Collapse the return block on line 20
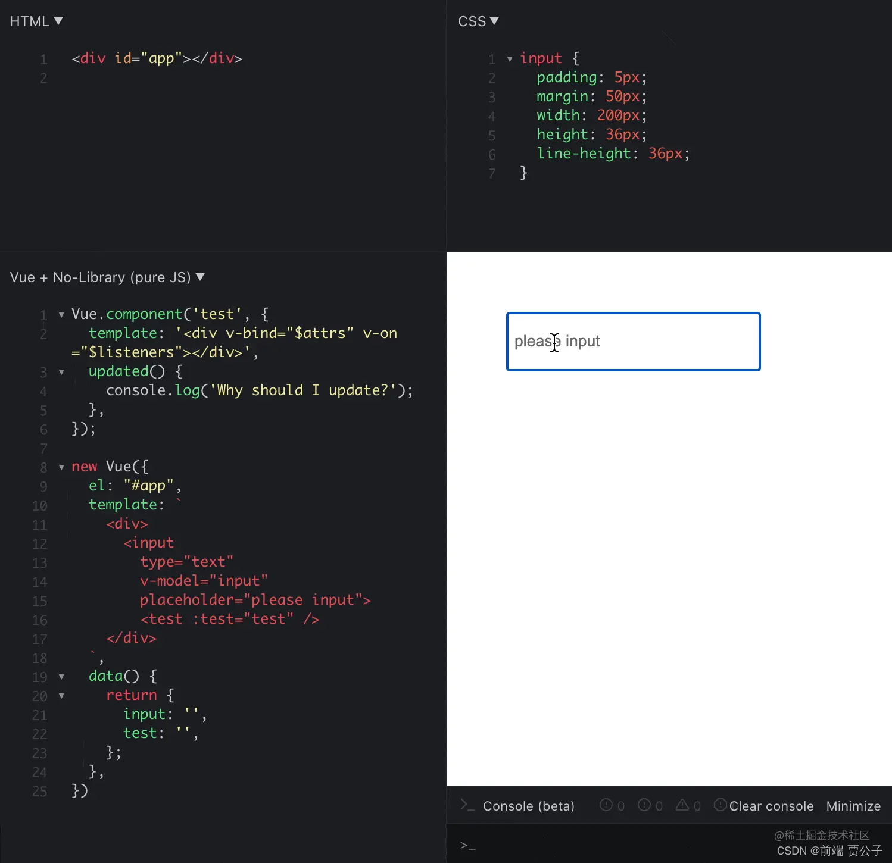 tap(62, 696)
